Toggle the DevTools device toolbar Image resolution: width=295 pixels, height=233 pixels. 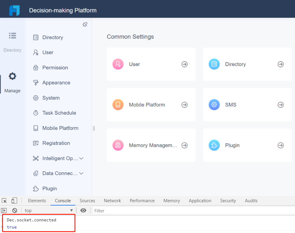(x=14, y=200)
